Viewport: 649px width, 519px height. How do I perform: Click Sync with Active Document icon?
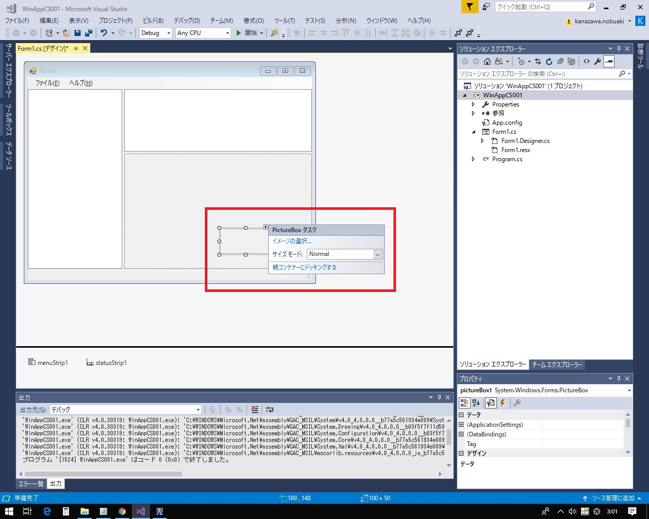tap(538, 61)
